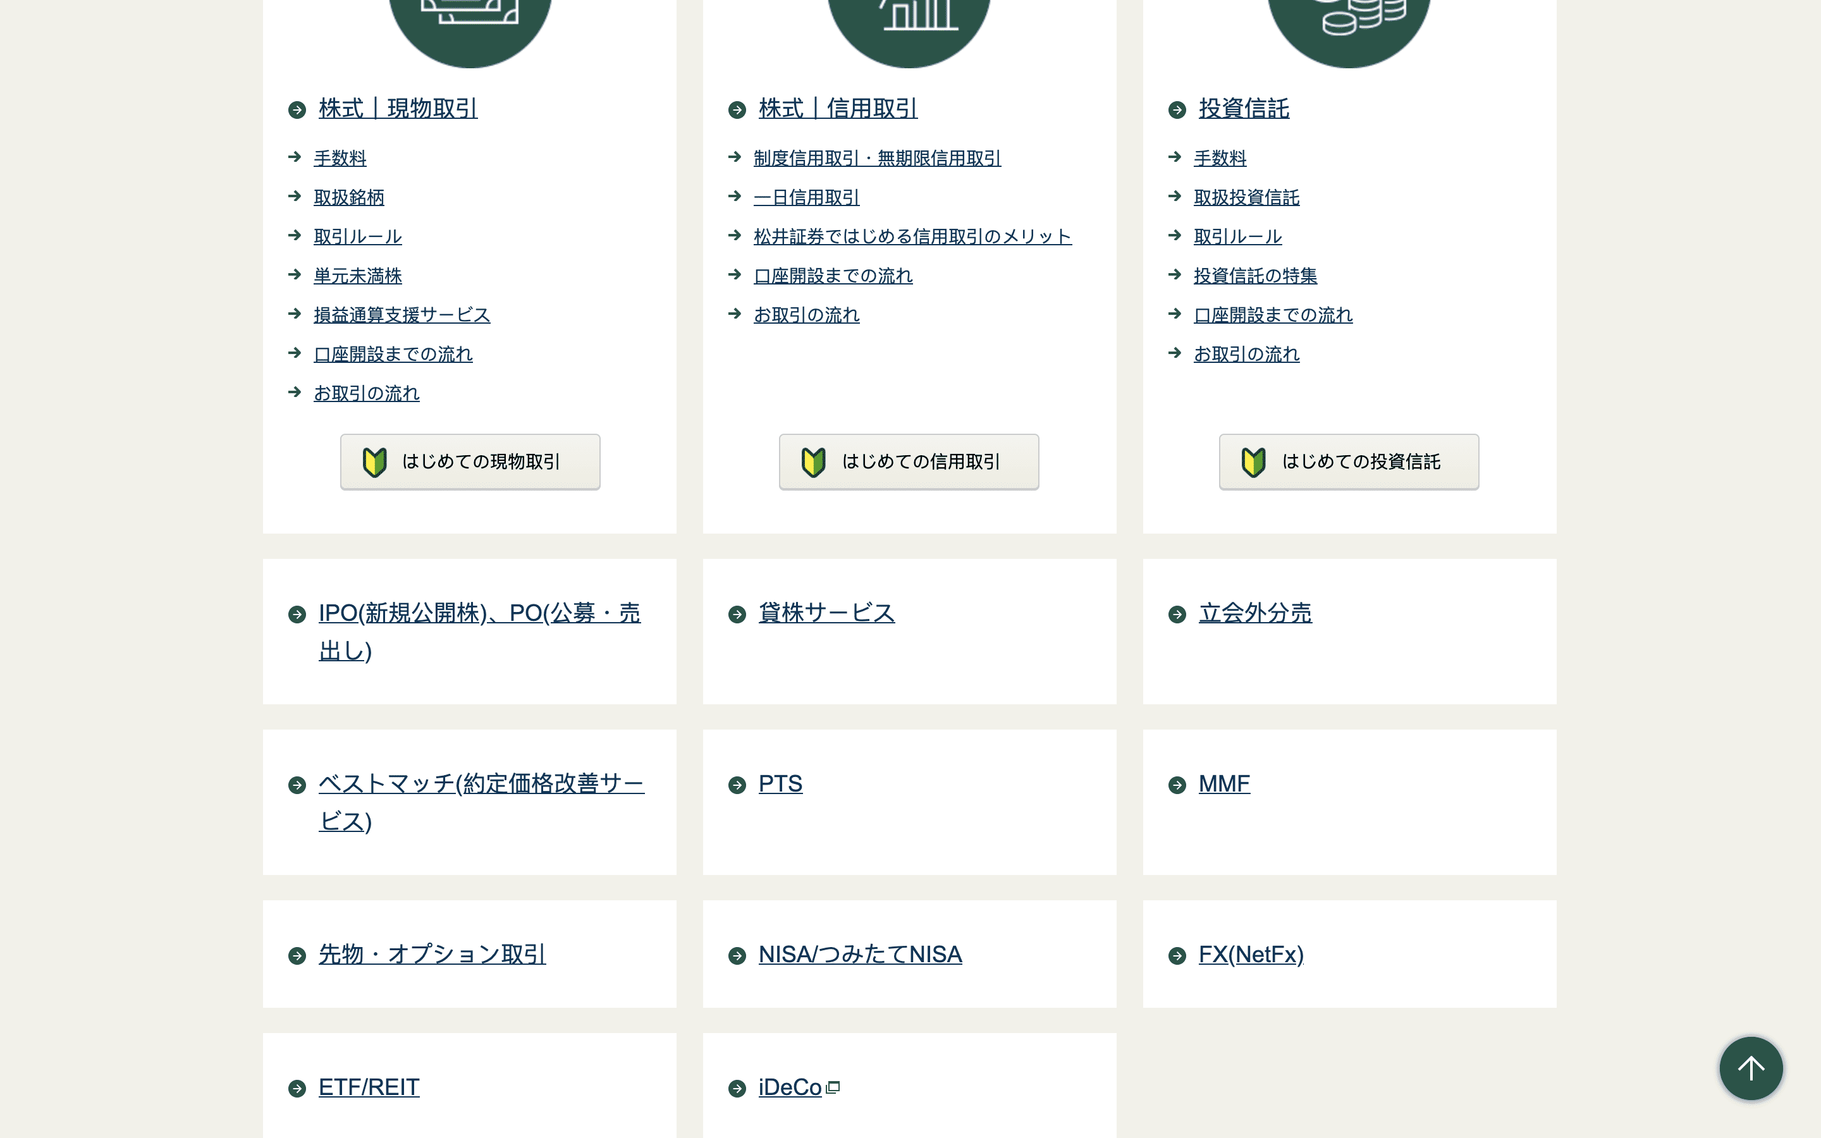The width and height of the screenshot is (1821, 1138).
Task: Open PTS link
Action: [780, 783]
